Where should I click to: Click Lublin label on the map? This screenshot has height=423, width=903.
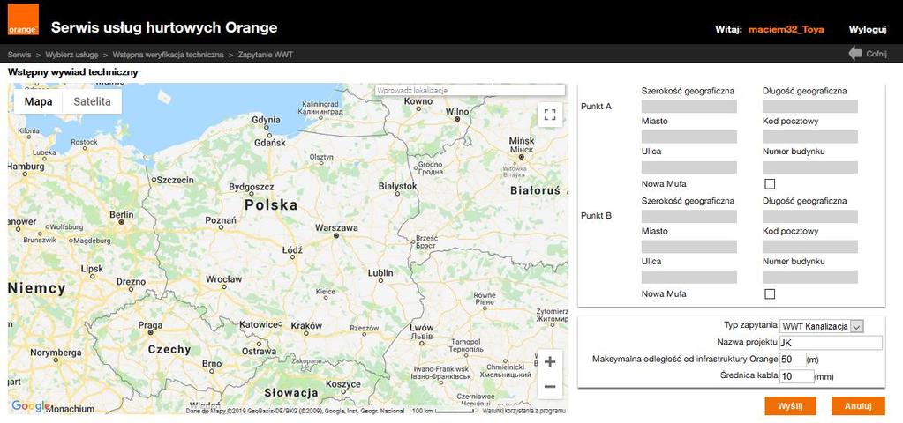coord(380,272)
